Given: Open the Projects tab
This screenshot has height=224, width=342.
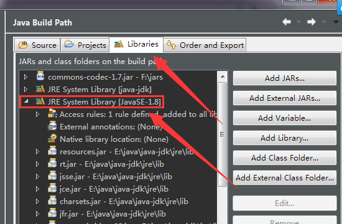Looking at the screenshot, I should tap(85, 45).
